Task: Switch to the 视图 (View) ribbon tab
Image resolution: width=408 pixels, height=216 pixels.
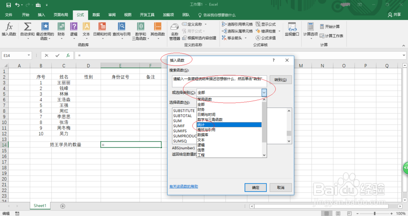Action: (x=128, y=15)
